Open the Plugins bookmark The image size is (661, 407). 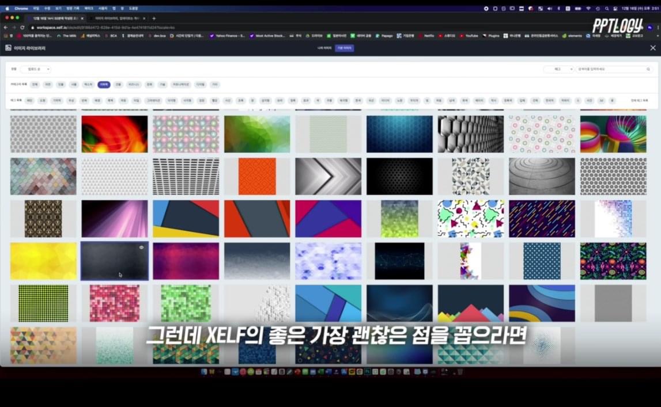(x=490, y=36)
